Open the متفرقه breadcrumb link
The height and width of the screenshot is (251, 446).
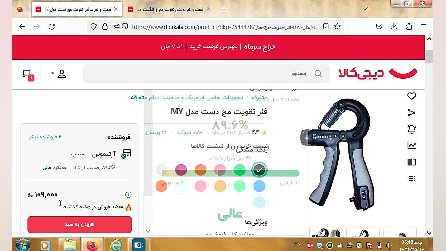click(x=259, y=97)
